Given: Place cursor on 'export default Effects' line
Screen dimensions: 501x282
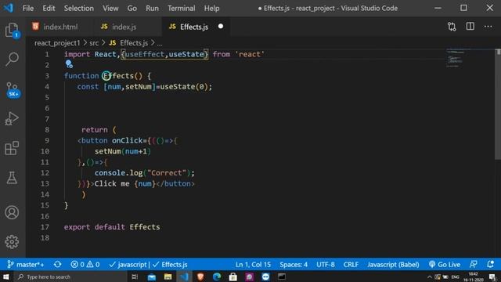Looking at the screenshot, I should (112, 226).
